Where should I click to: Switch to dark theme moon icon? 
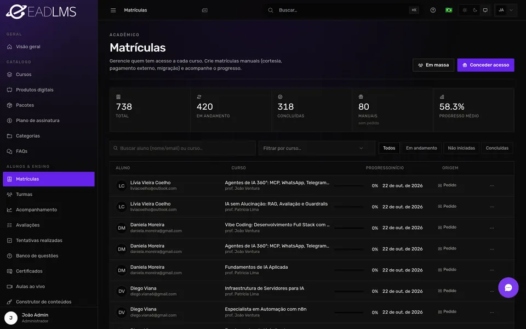click(475, 10)
